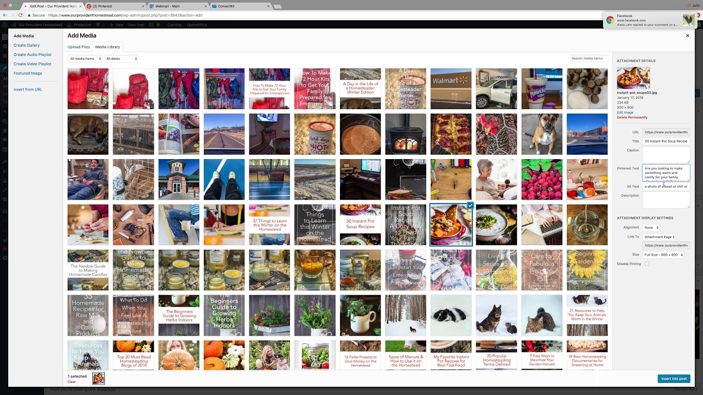
Task: Open the All media items filter
Action: pos(85,59)
